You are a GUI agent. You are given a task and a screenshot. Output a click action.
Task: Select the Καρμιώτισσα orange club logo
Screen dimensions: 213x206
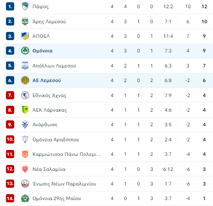click(x=25, y=154)
